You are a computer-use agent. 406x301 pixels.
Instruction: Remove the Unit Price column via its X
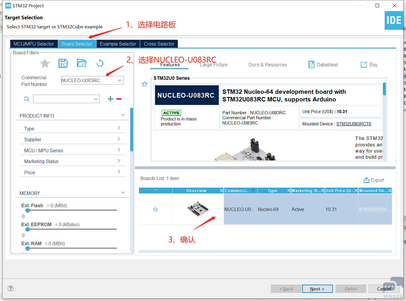(356, 191)
